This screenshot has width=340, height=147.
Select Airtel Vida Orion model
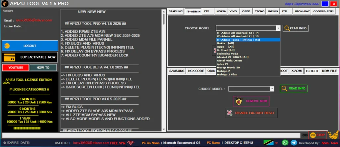pyautogui.click(x=248, y=61)
